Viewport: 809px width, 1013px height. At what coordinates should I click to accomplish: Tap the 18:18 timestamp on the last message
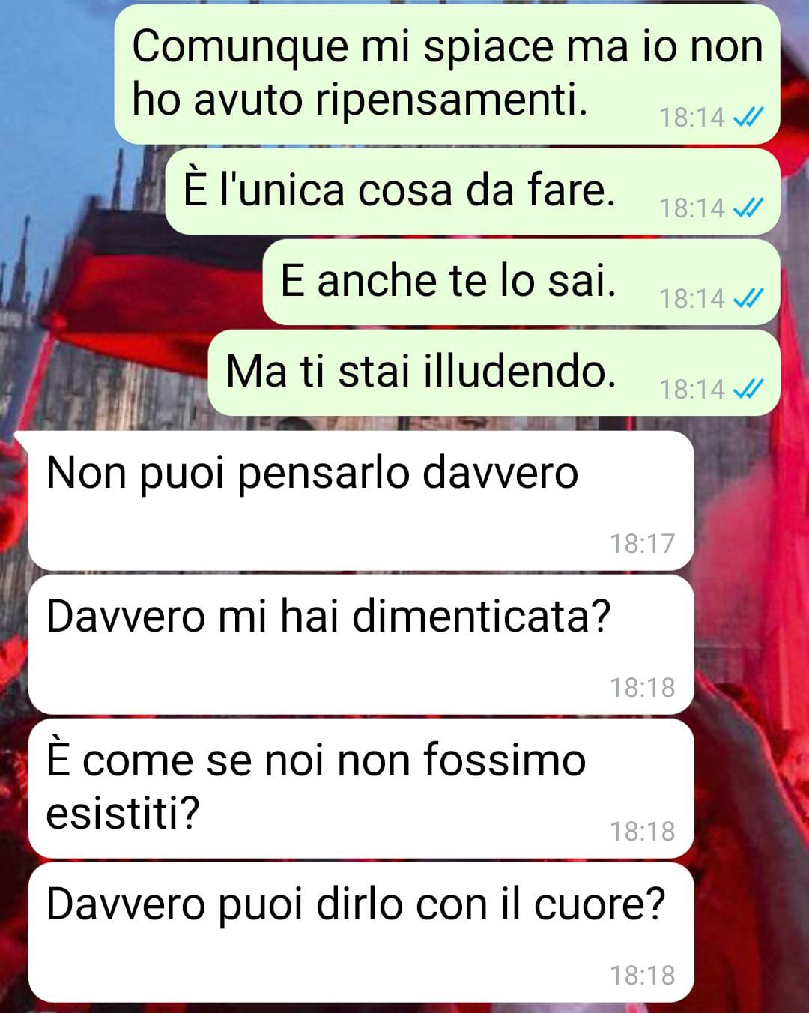[642, 975]
